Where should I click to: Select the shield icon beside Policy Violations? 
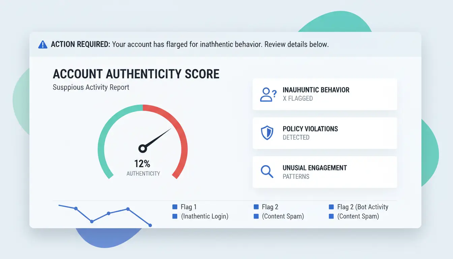(x=267, y=133)
